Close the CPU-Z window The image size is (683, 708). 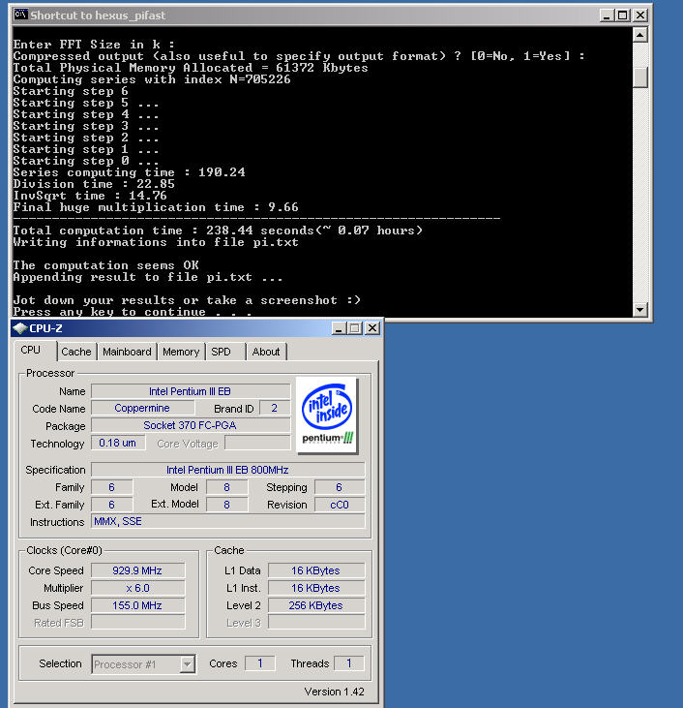[372, 328]
